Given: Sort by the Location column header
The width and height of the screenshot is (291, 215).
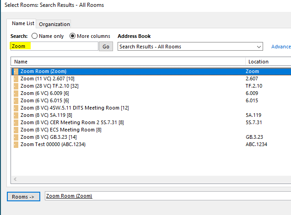Looking at the screenshot, I should coord(268,62).
